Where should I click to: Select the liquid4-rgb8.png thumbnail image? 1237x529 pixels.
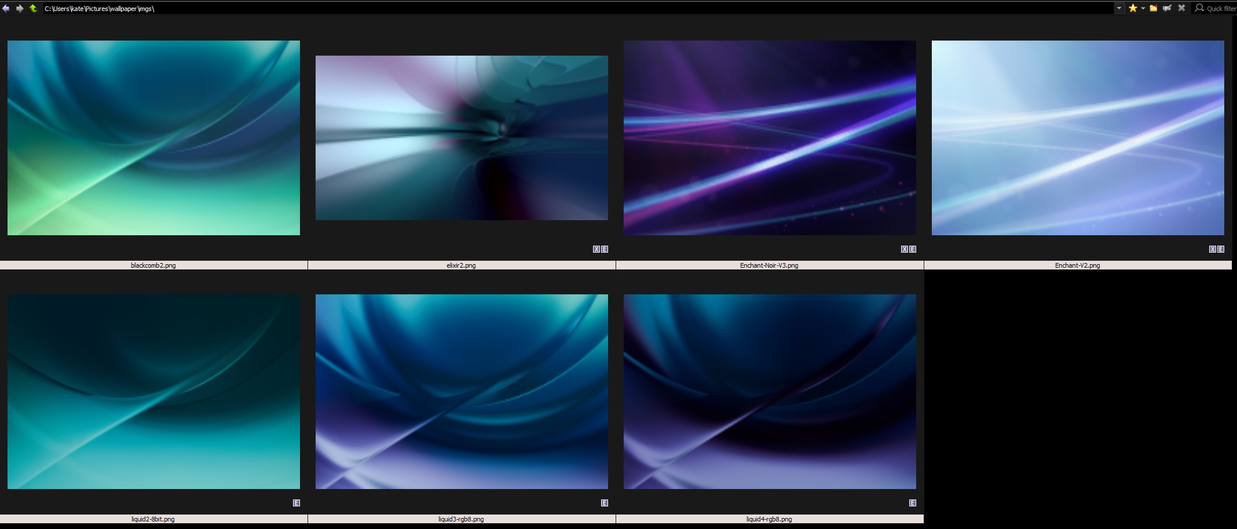tap(770, 392)
